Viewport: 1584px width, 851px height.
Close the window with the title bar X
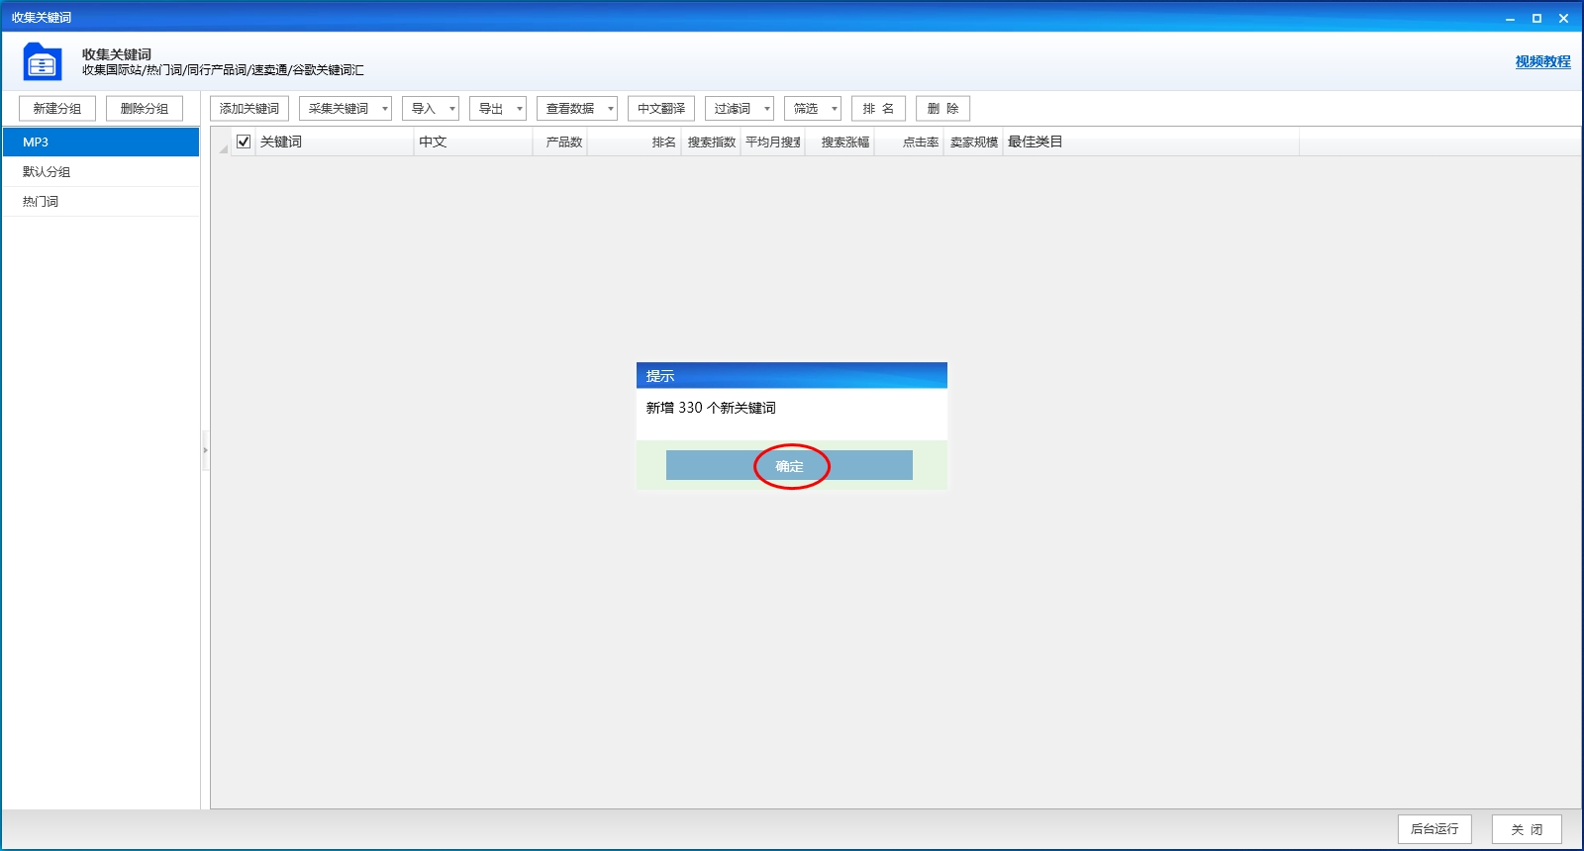pos(1563,18)
